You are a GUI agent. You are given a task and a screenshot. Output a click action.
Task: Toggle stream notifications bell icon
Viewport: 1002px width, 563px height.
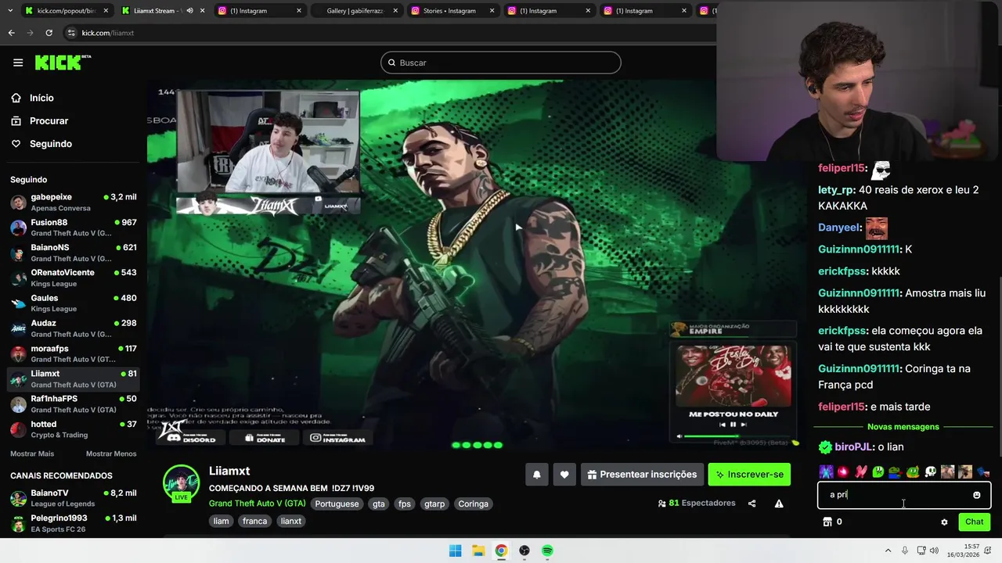click(536, 475)
